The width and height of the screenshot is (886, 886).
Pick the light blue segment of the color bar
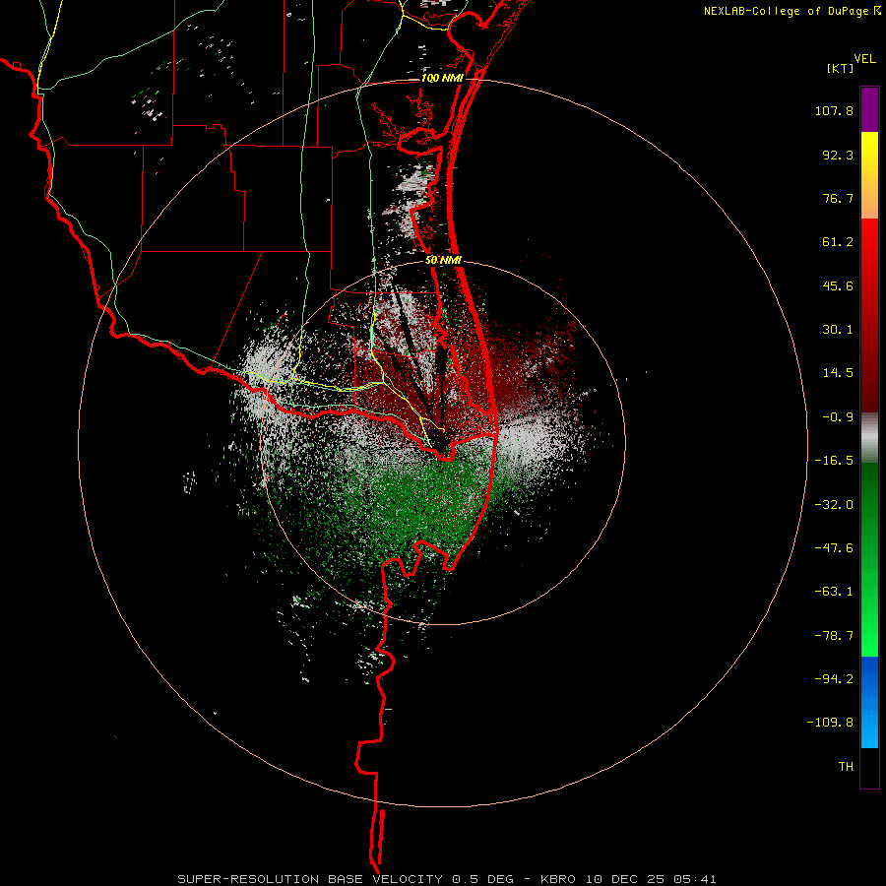[869, 727]
